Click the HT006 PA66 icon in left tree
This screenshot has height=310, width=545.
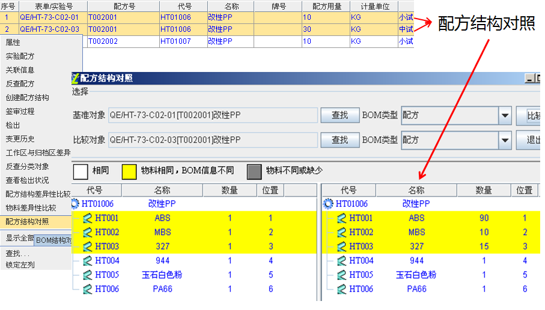click(x=87, y=289)
